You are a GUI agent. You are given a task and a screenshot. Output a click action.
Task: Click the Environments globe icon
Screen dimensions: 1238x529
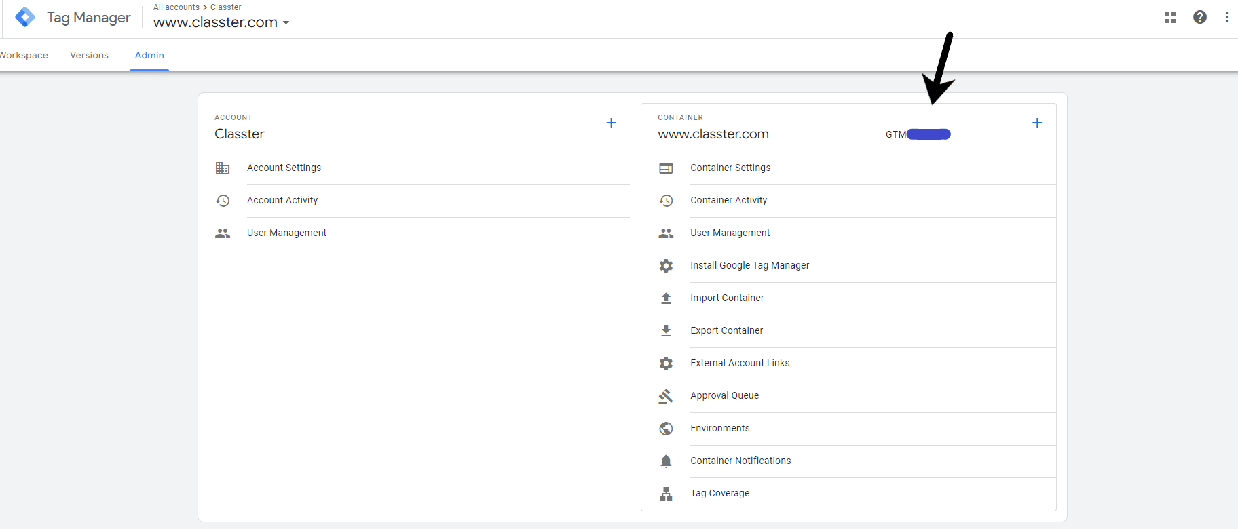click(666, 429)
